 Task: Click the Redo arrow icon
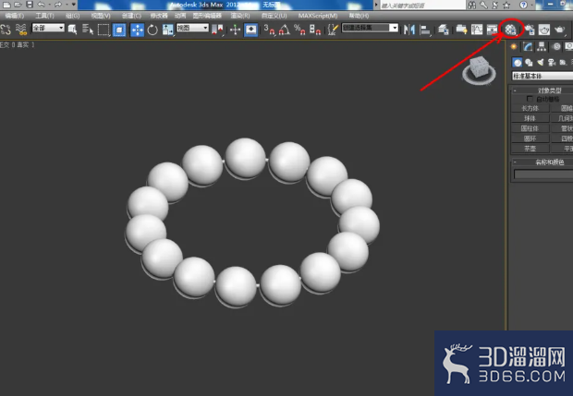point(57,5)
